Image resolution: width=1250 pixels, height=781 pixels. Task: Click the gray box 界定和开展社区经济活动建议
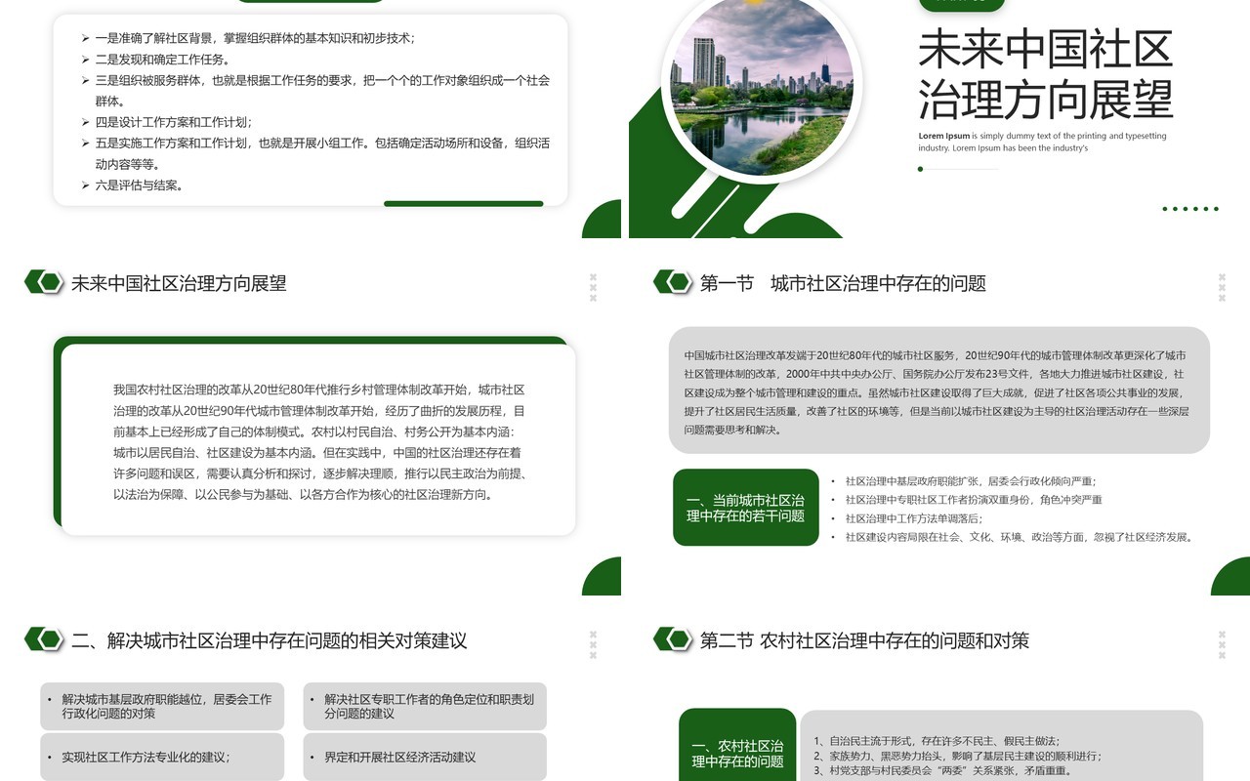pyautogui.click(x=425, y=757)
